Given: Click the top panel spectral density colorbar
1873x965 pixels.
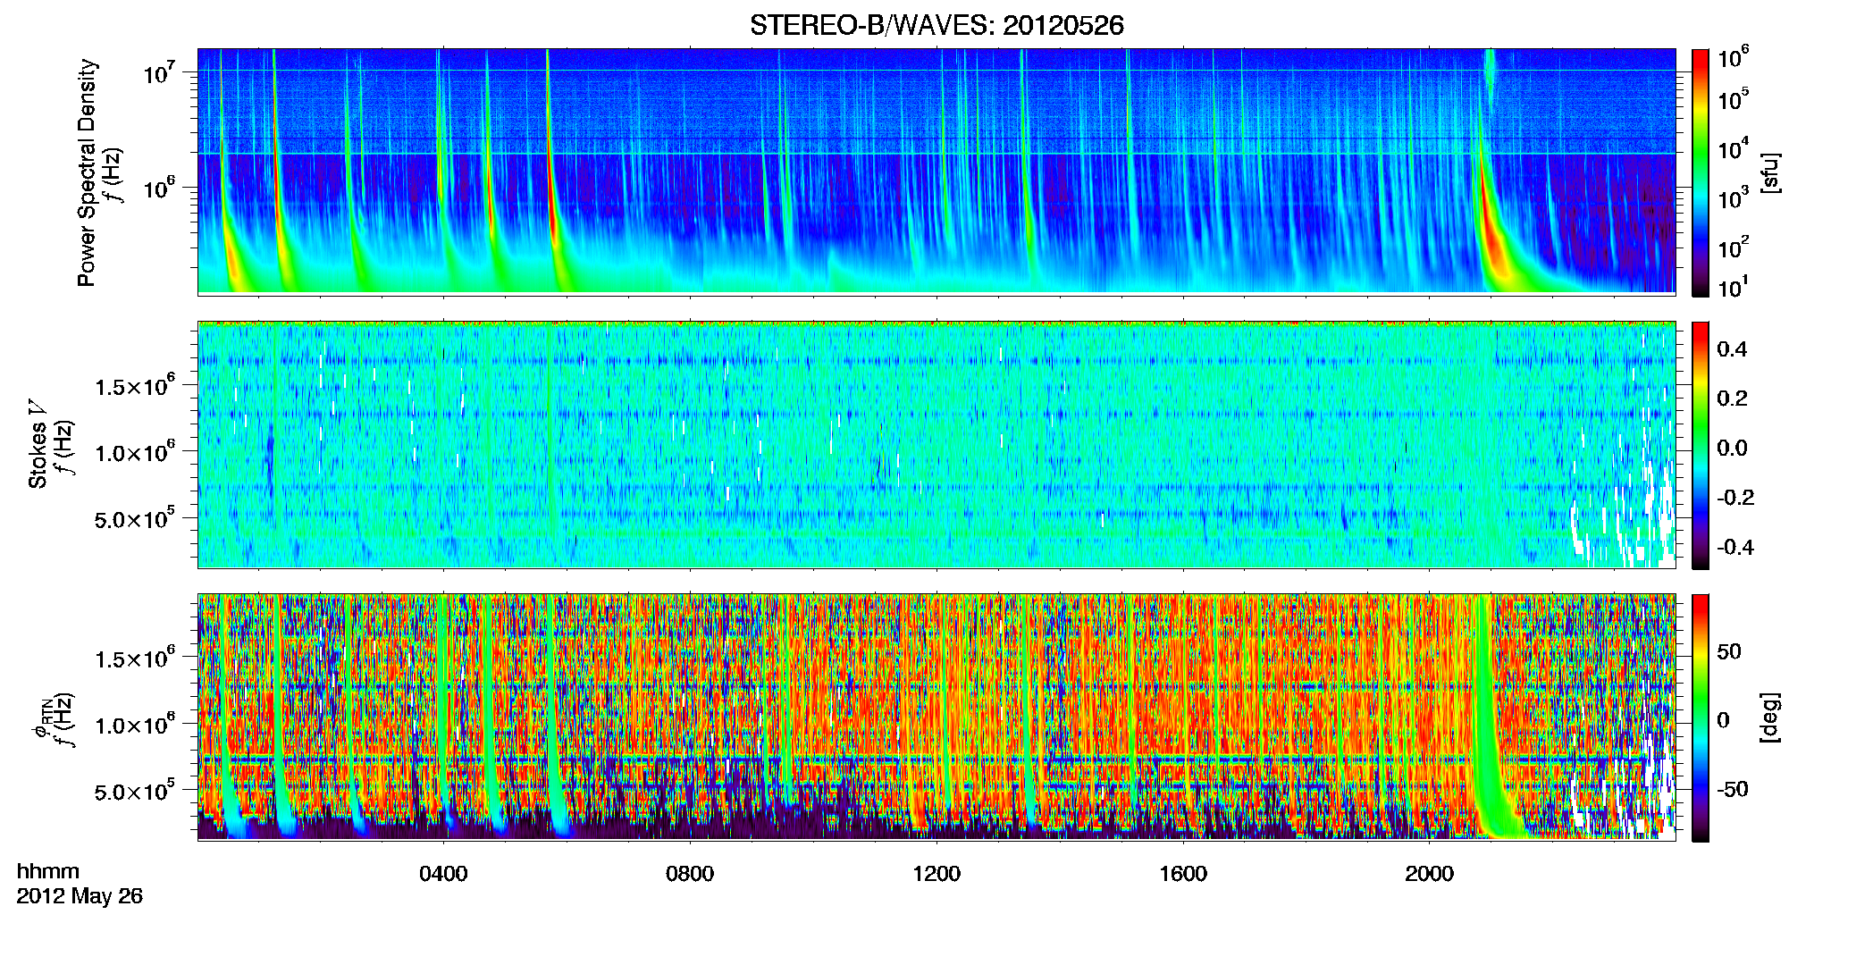Looking at the screenshot, I should point(1701,172).
